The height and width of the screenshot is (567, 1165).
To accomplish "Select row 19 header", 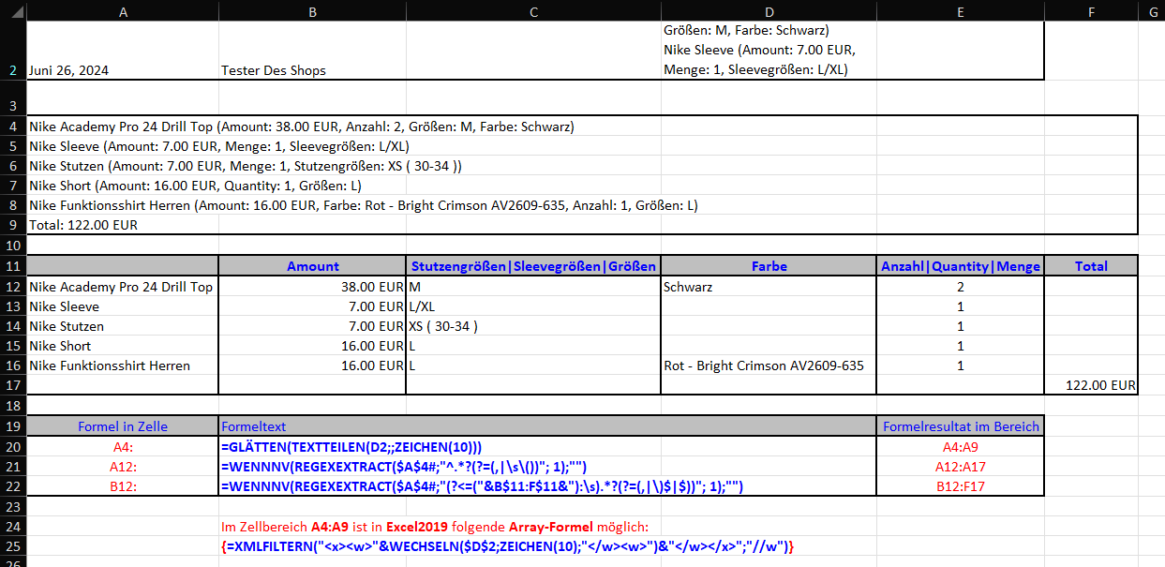I will (13, 426).
